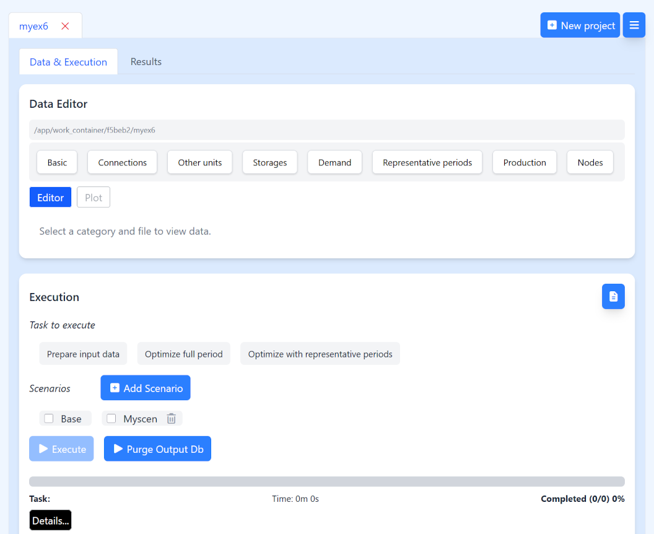Screen dimensions: 654x534
Task: Click the New project button
Action: point(580,25)
